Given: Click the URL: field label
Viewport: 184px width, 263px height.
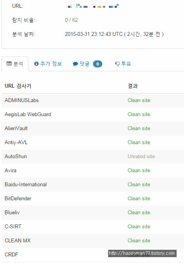Looking at the screenshot, I should click(18, 6).
